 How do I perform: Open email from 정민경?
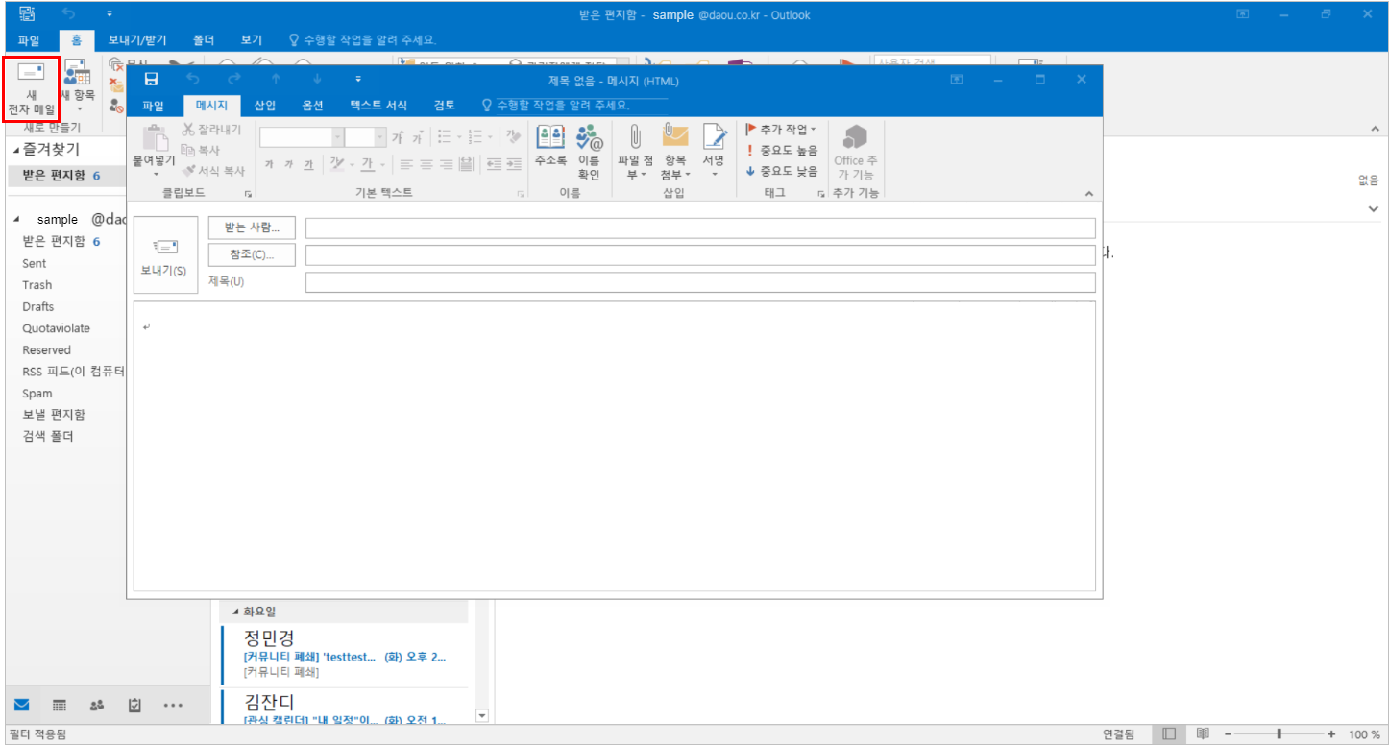pos(344,656)
